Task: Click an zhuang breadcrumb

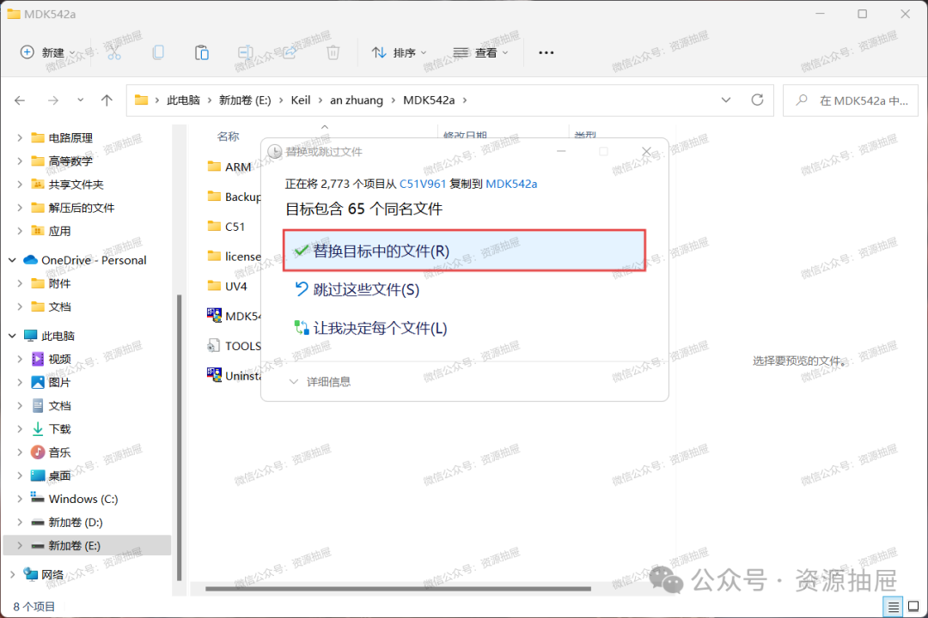Action: tap(357, 100)
